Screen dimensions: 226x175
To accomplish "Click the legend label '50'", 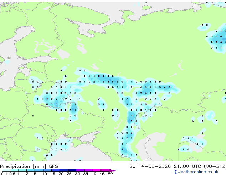I will pyautogui.click(x=111, y=174).
